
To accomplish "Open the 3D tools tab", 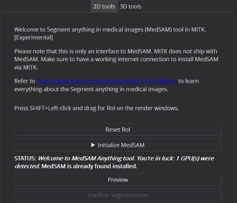I will click(131, 6).
